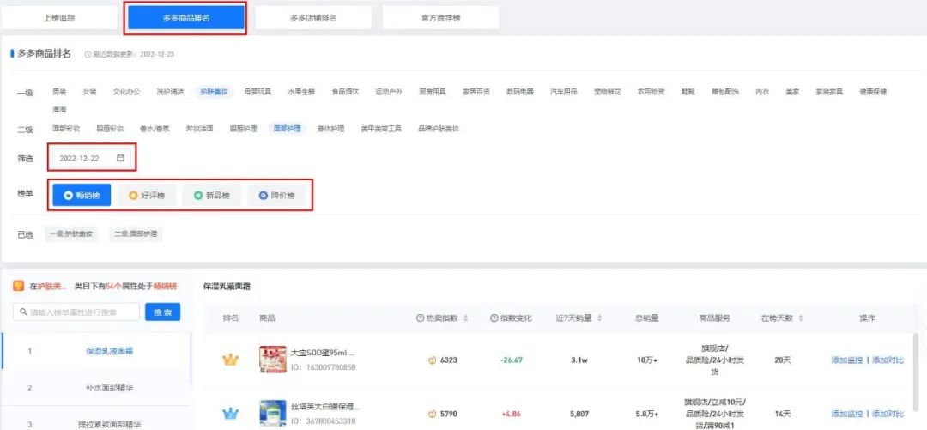Select 新品榜 ranking list
The image size is (927, 430).
point(212,195)
